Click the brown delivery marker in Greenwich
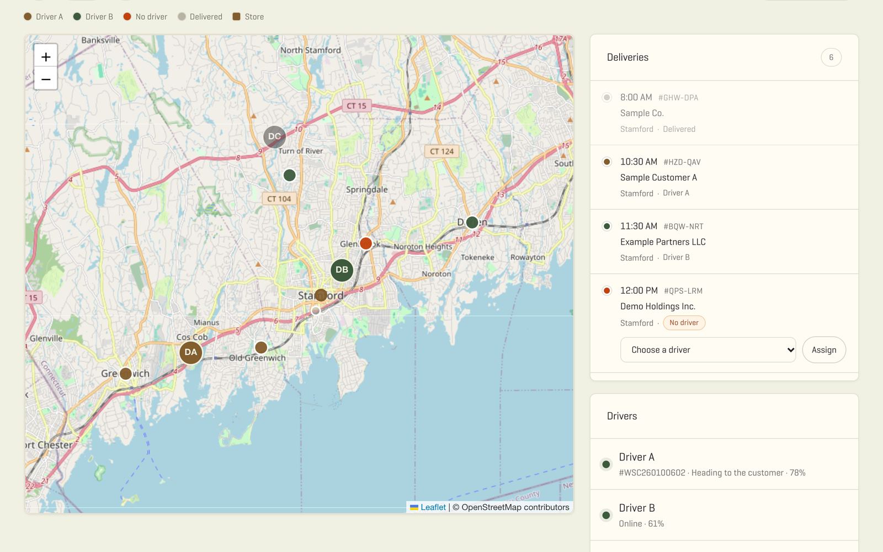Screen dimensions: 883x552 (126, 374)
